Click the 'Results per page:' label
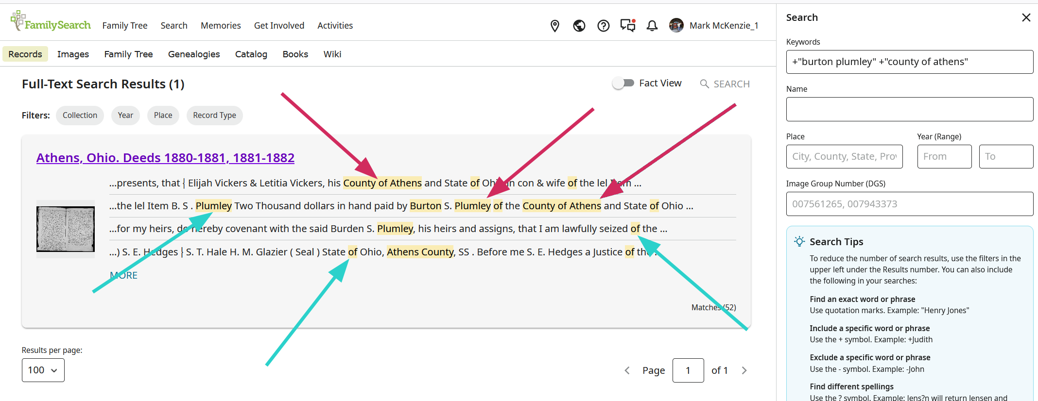The image size is (1038, 401). point(52,350)
